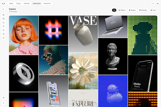This screenshot has width=161, height=107.
Task: Filter templates by Mockups
Action: (143, 10)
